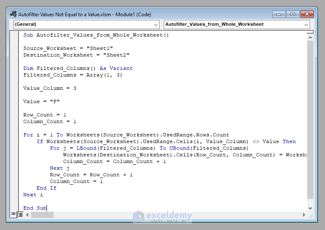
Task: Click the line 'Sub Autofilter_Values_from_Whole_Worksheet()'
Action: [96, 35]
